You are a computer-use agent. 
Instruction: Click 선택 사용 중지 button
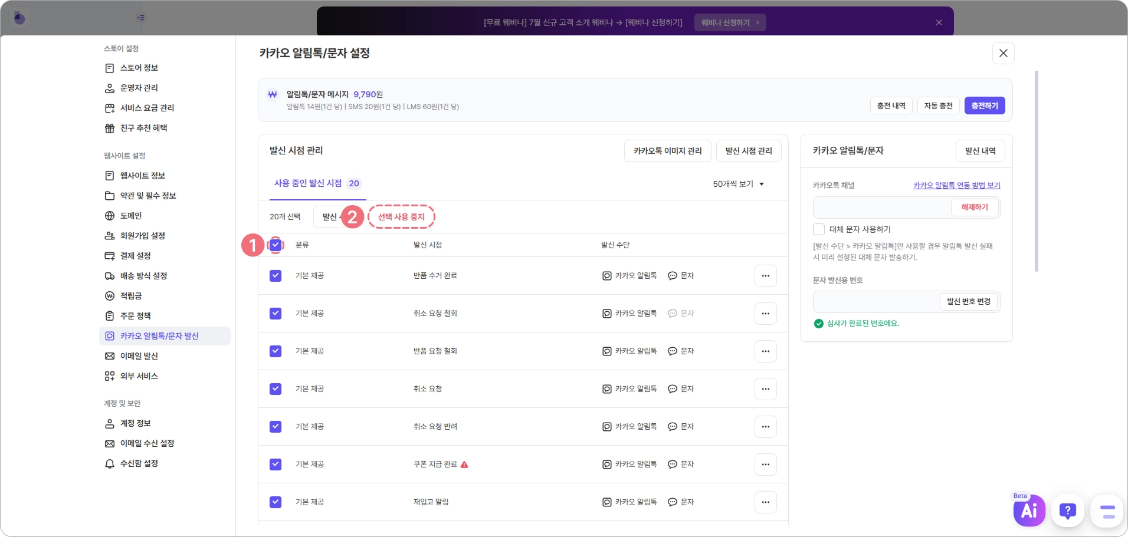pyautogui.click(x=401, y=217)
